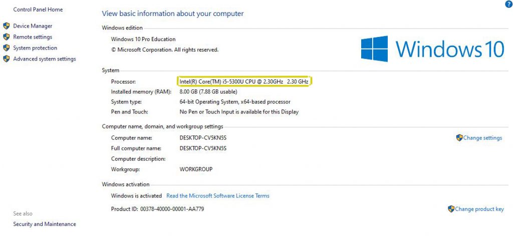Image resolution: width=513 pixels, height=236 pixels.
Task: Open System protection link
Action: pyautogui.click(x=35, y=48)
